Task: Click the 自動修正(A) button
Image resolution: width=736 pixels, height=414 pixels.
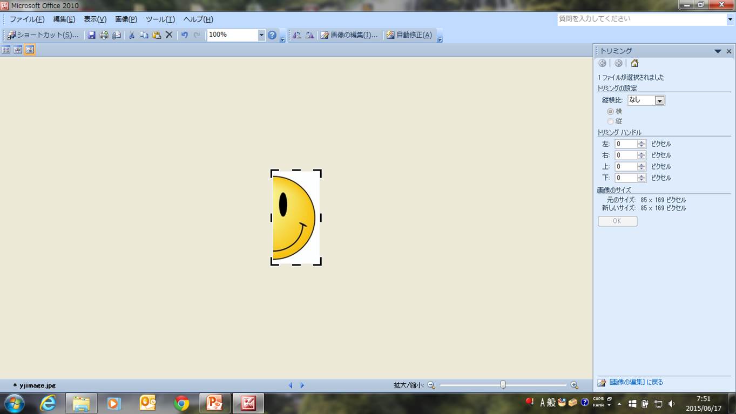Action: (x=409, y=35)
